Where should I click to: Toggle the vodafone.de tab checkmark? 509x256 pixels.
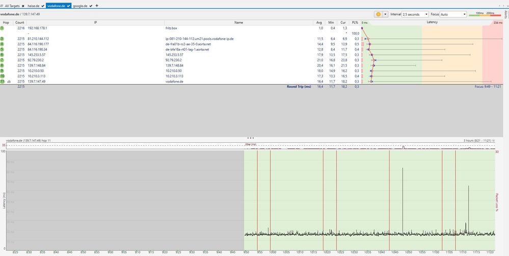click(x=68, y=5)
